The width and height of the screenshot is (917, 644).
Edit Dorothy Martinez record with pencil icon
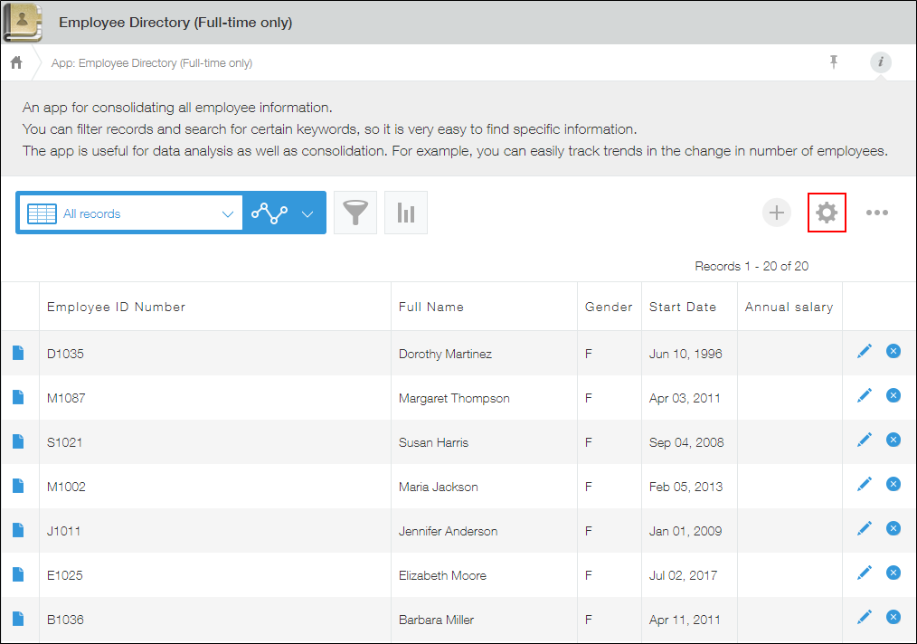[865, 351]
